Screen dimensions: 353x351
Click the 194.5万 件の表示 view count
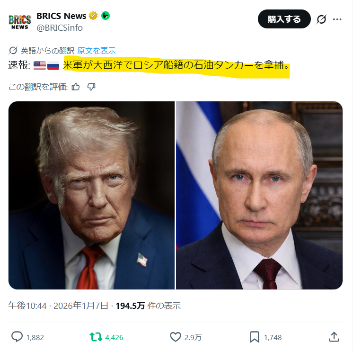[148, 306]
